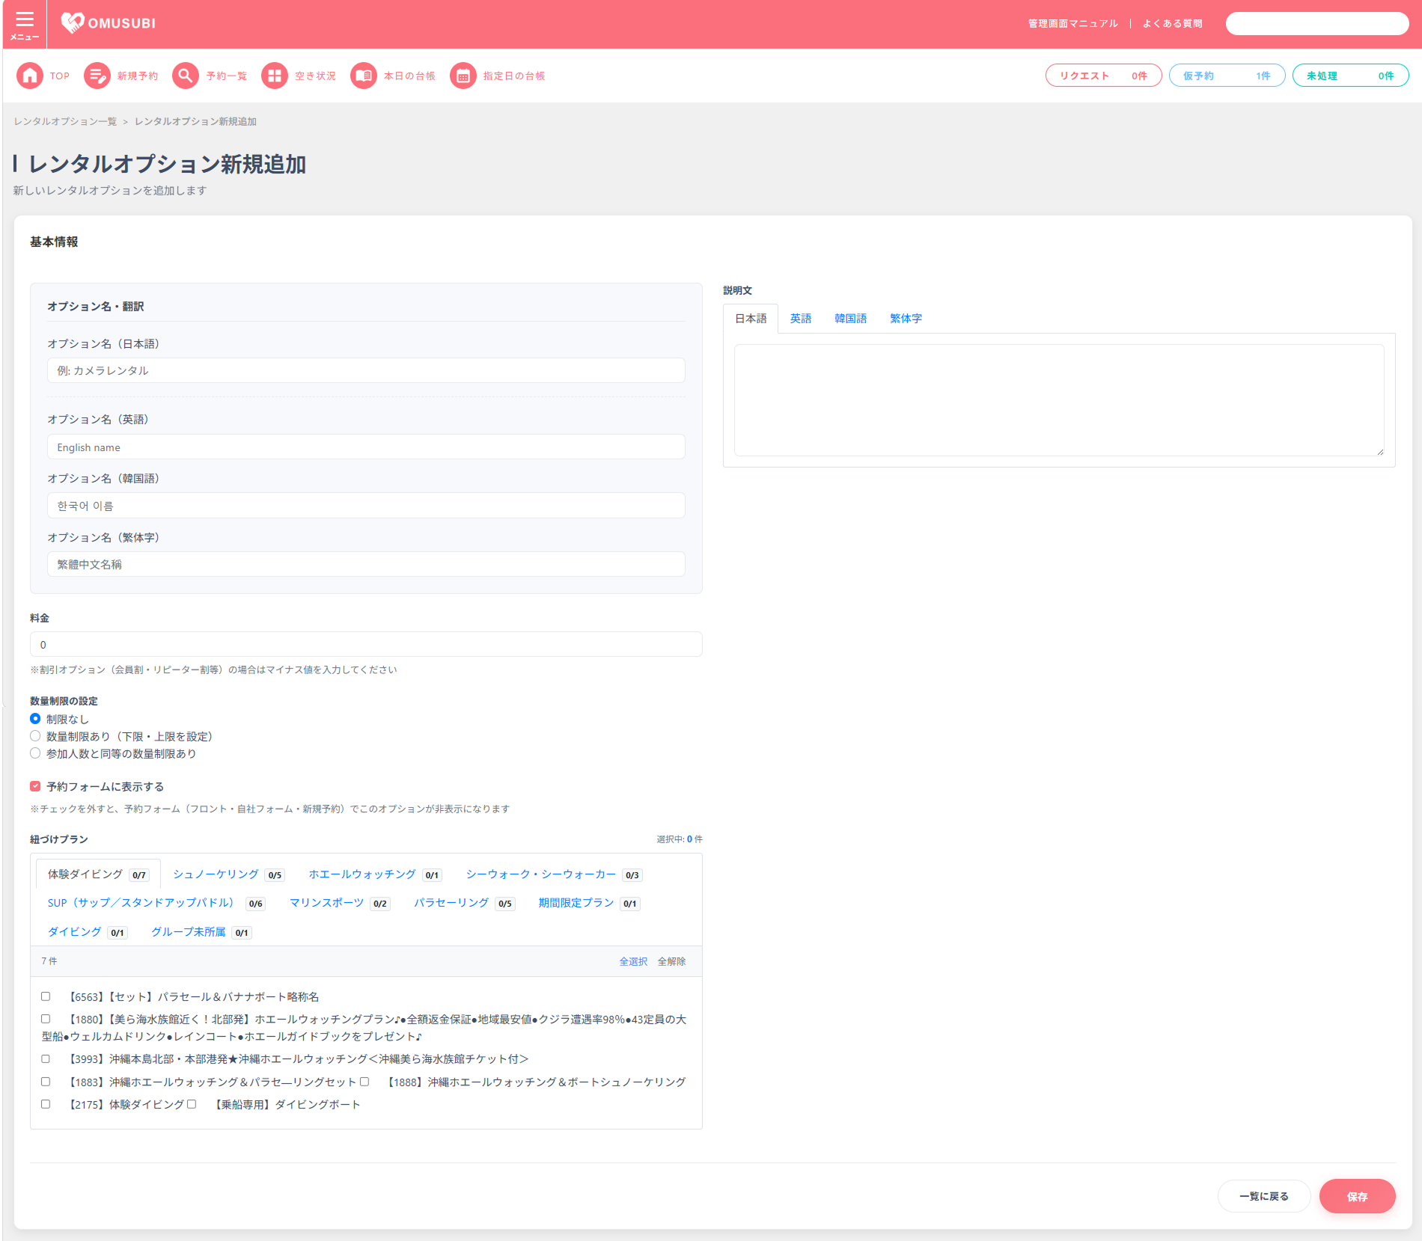
Task: Select 期間限定プラン tab
Action: coord(589,903)
